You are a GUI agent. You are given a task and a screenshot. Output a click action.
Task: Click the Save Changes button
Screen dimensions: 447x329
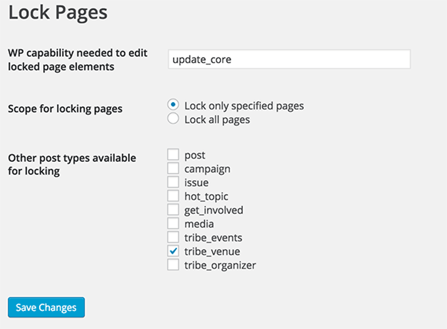pos(46,307)
